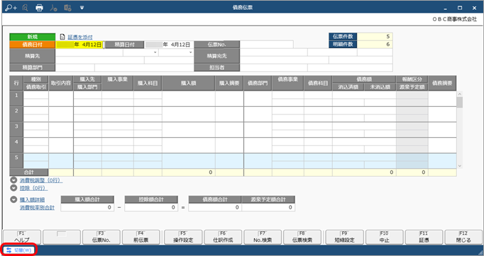Open the title bar toolbar dropdown arrow
This screenshot has height=256, width=484.
tap(82, 8)
